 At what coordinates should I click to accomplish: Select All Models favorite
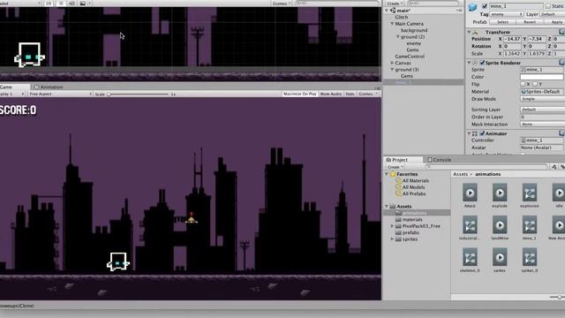411,187
